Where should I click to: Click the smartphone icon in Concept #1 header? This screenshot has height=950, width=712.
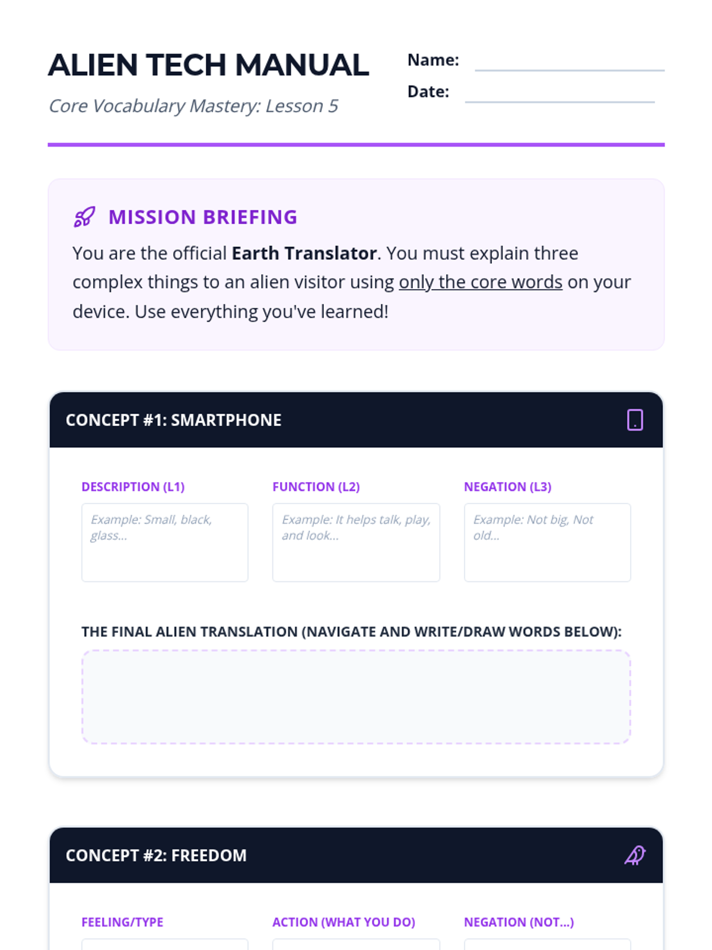[x=635, y=420]
